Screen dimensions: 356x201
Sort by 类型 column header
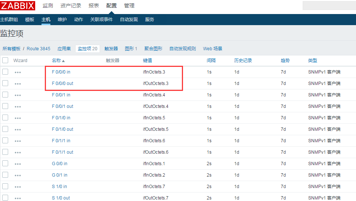(312, 61)
